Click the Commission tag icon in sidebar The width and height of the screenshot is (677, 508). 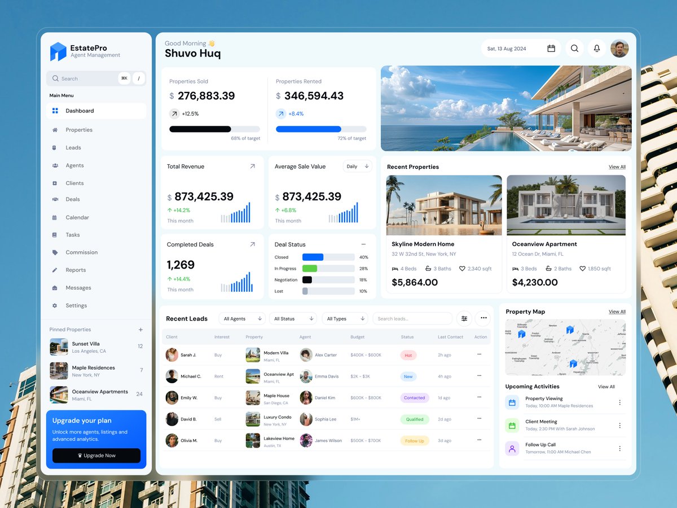point(55,252)
